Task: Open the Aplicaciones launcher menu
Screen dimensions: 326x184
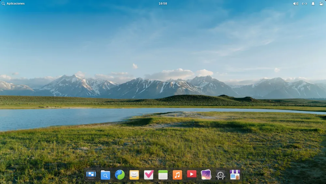Action: [13, 4]
